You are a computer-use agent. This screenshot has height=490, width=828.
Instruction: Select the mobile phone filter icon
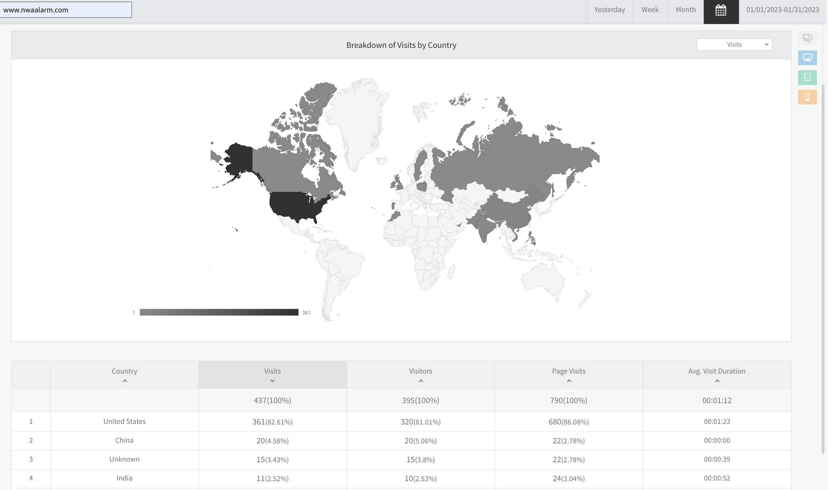point(807,97)
